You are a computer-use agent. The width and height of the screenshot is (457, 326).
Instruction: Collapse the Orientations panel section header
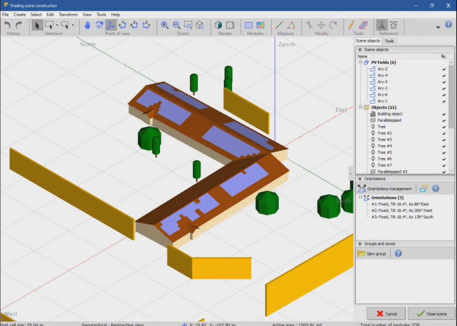(360, 179)
